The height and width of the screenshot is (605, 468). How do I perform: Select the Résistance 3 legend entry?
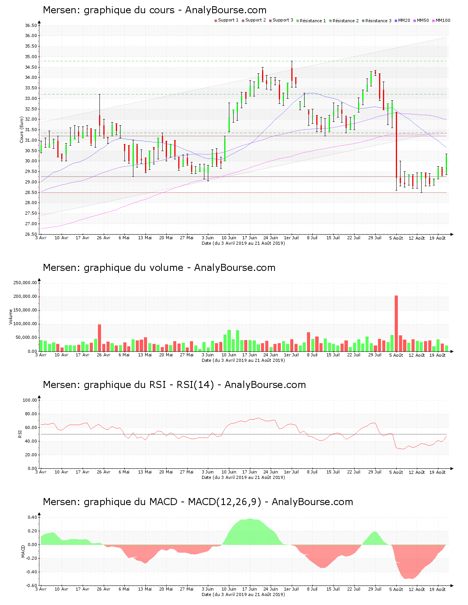tap(378, 21)
